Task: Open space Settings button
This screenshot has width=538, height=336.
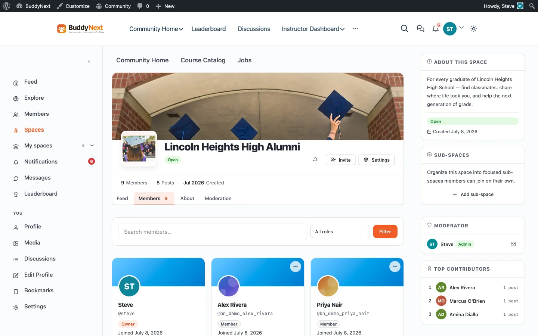Action: pyautogui.click(x=376, y=160)
